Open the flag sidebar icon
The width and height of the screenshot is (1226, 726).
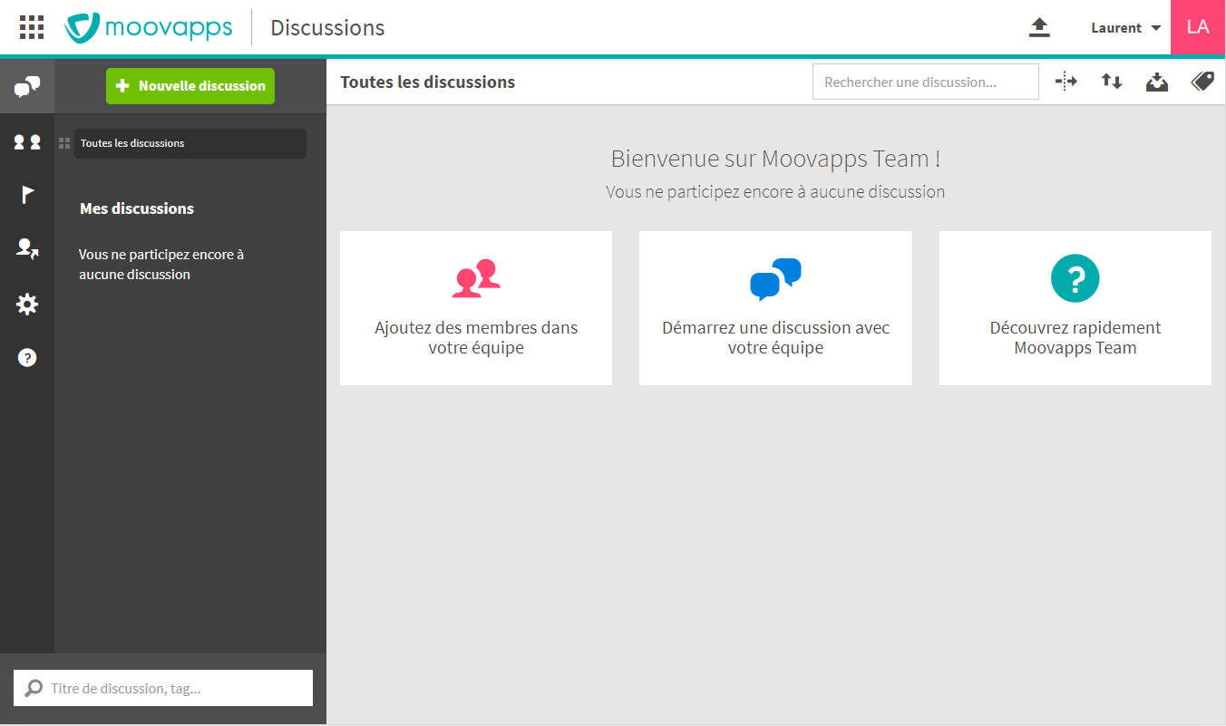(x=27, y=195)
